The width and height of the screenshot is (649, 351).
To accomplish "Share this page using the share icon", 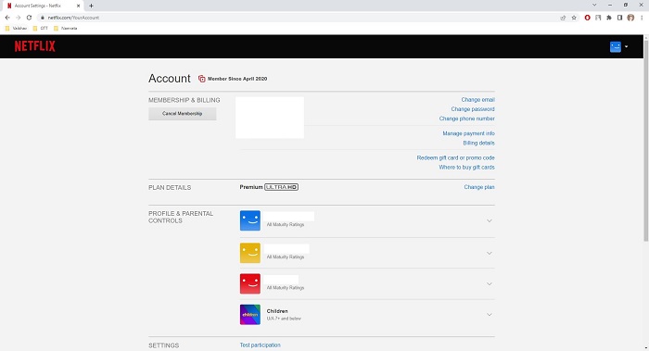I will tap(563, 18).
